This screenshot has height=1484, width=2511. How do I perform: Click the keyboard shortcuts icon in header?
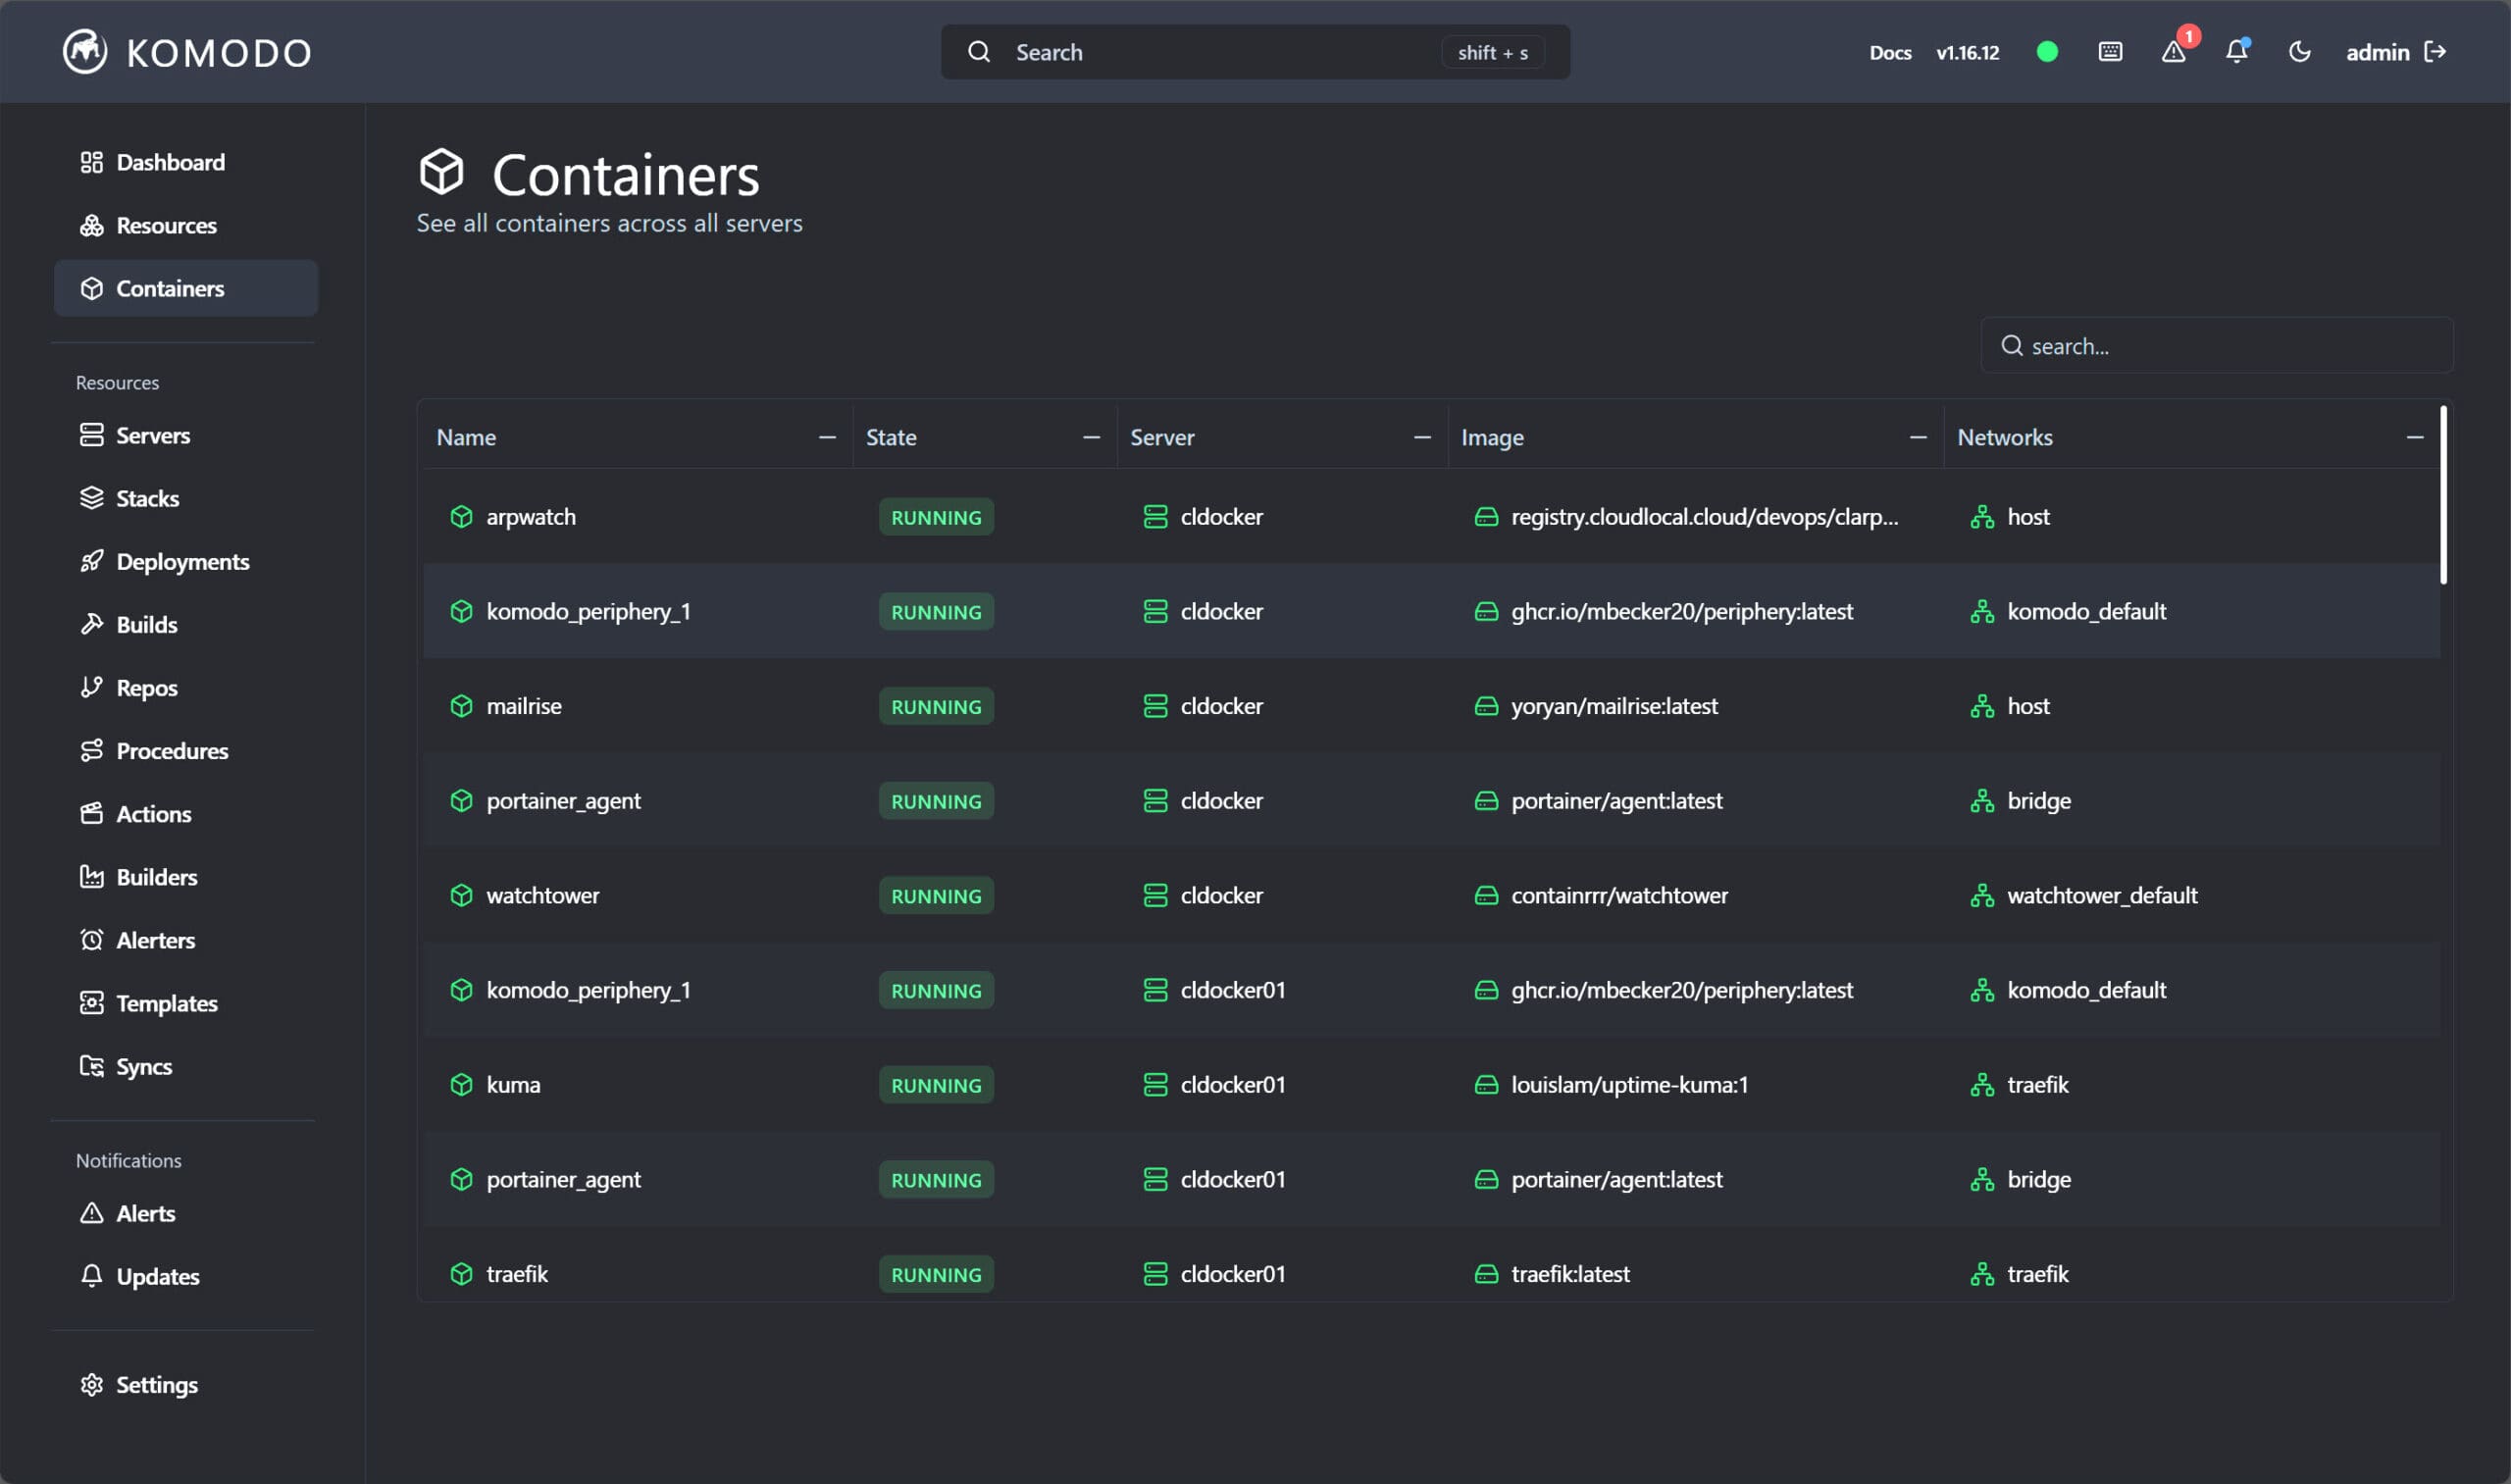(2109, 51)
